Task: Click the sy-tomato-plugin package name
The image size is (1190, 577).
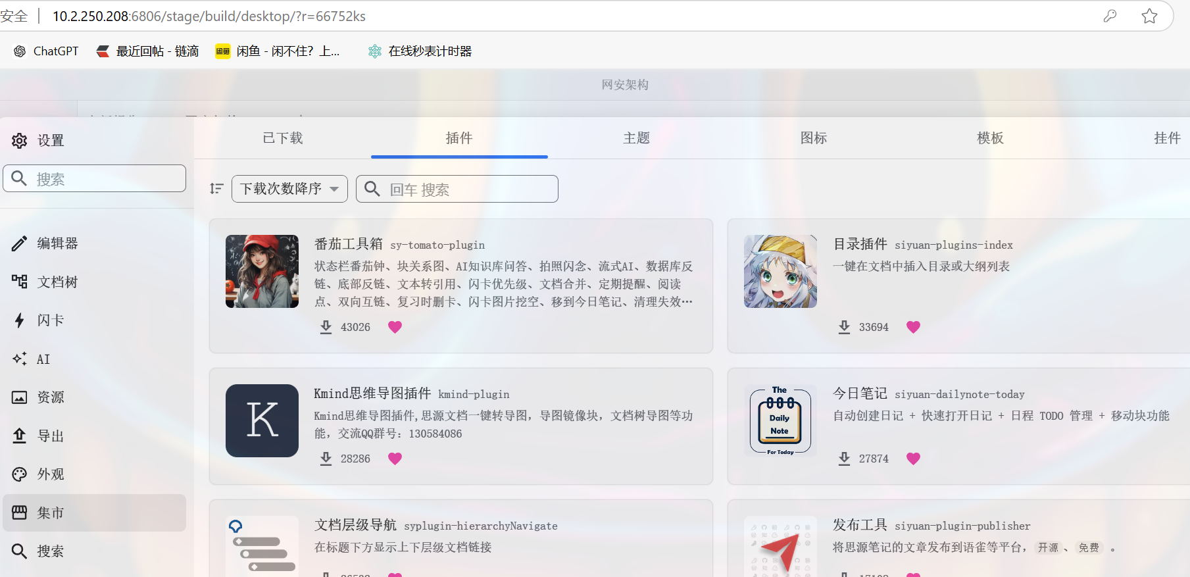Action: click(437, 245)
